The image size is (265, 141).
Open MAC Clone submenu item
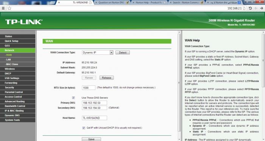tap(18, 64)
